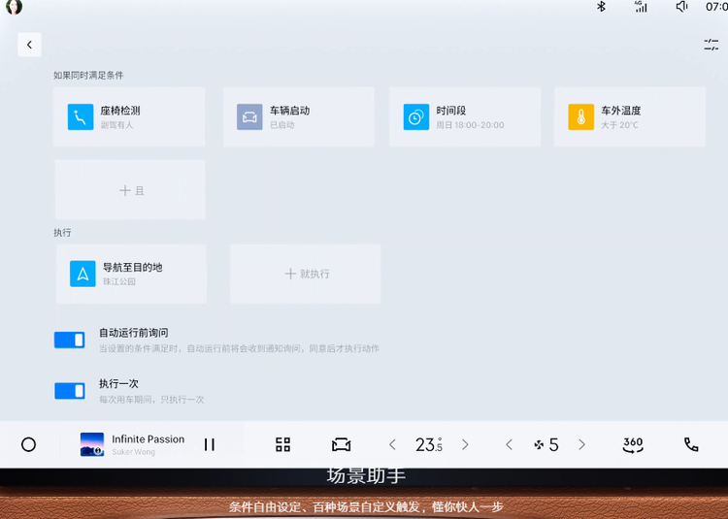The image size is (728, 519).
Task: Open the app grid launcher
Action: 282,444
